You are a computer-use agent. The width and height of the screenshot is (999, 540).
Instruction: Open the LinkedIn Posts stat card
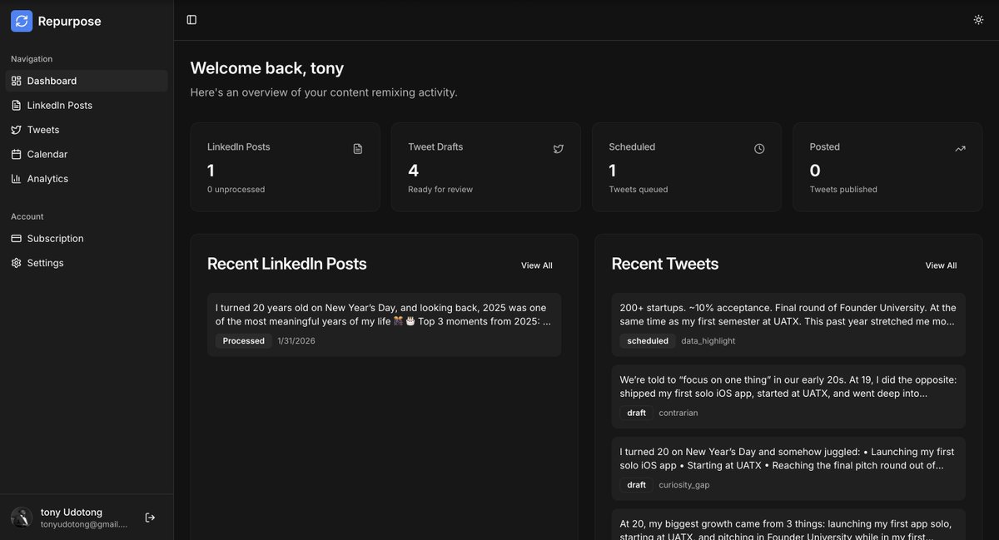pyautogui.click(x=285, y=167)
